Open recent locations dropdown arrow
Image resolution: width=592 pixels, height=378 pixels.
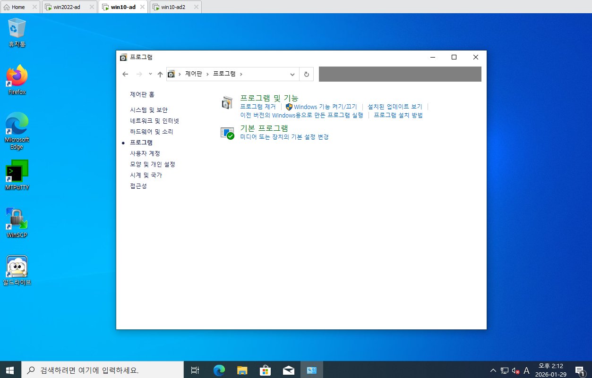(x=150, y=74)
